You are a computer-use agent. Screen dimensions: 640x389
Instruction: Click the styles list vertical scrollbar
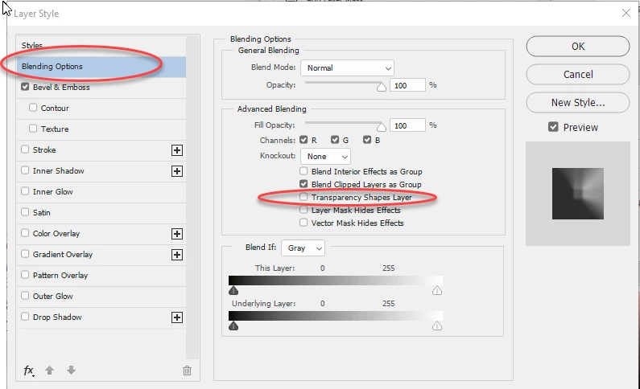[x=192, y=198]
